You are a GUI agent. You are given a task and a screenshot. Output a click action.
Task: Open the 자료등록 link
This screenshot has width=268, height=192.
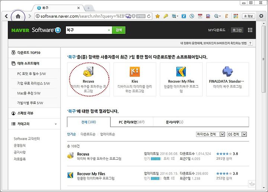20,159
